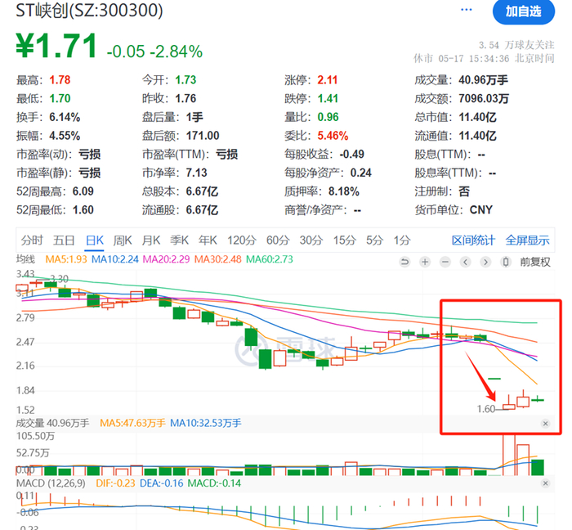Image resolution: width=572 pixels, height=530 pixels.
Task: Select the 120分 interval tab
Action: [x=242, y=240]
